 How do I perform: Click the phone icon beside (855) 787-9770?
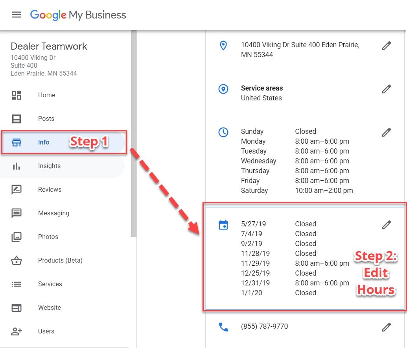[x=223, y=327]
